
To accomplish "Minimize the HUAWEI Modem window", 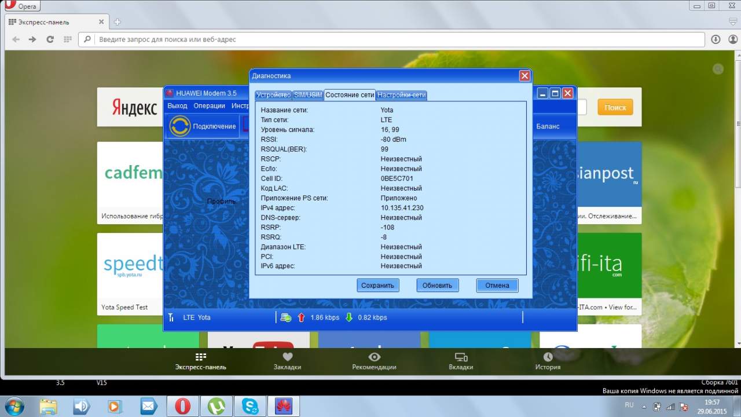I will (542, 93).
